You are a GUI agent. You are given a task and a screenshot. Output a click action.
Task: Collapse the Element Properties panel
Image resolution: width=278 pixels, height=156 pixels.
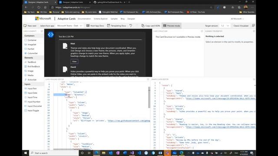(254, 31)
